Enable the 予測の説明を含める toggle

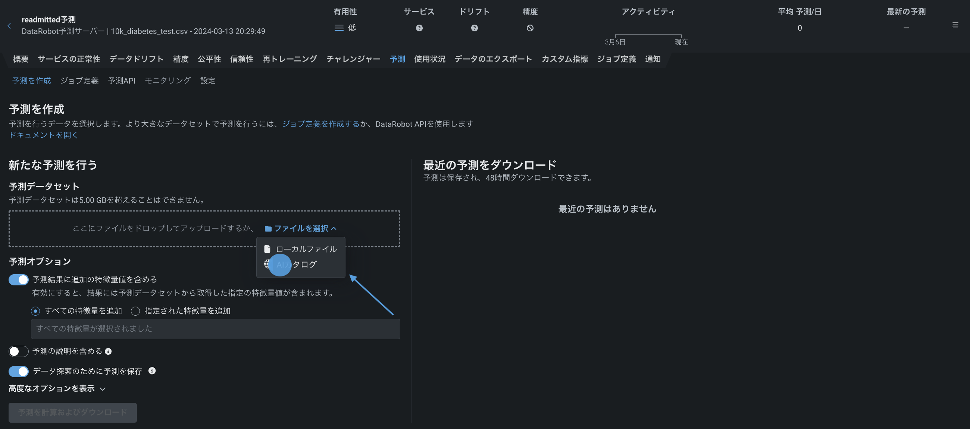click(x=18, y=351)
